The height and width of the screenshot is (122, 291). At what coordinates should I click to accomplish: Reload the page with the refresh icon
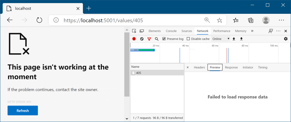click(x=39, y=20)
